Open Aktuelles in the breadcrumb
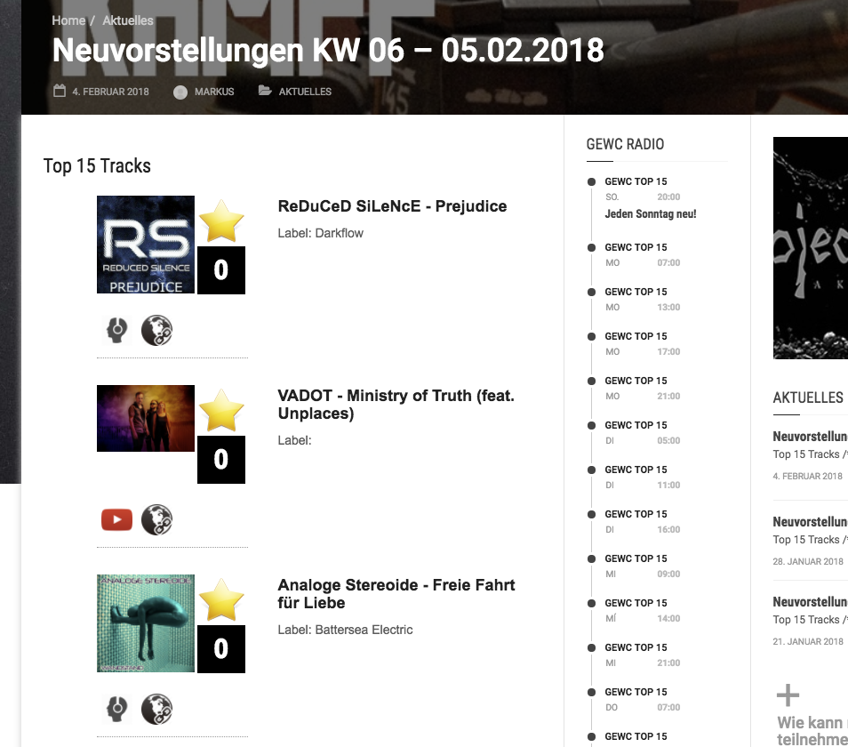The image size is (848, 747). point(128,20)
